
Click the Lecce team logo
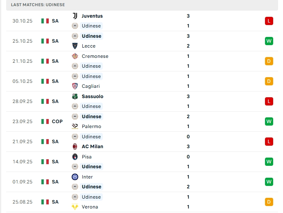(x=75, y=46)
